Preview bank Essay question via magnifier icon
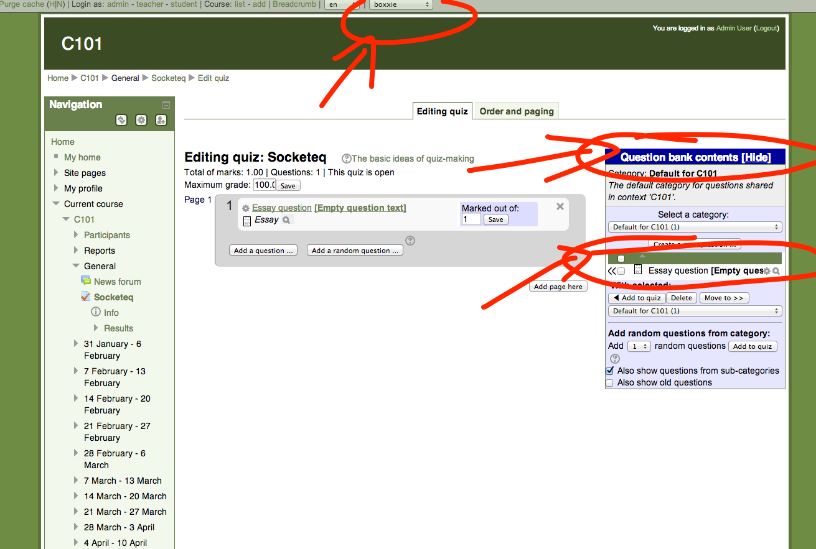The width and height of the screenshot is (816, 549). (776, 271)
